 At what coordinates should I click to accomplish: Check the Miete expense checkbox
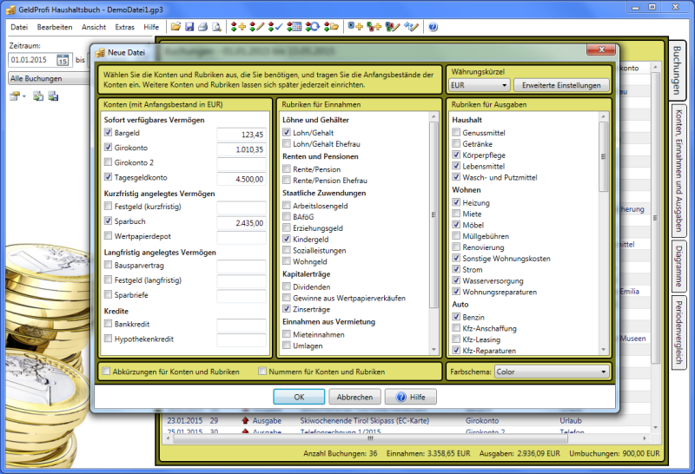pyautogui.click(x=455, y=214)
